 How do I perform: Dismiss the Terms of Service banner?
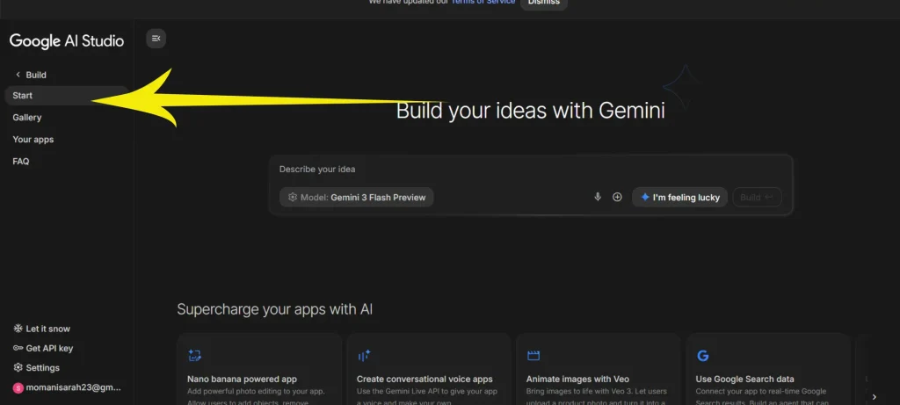543,3
